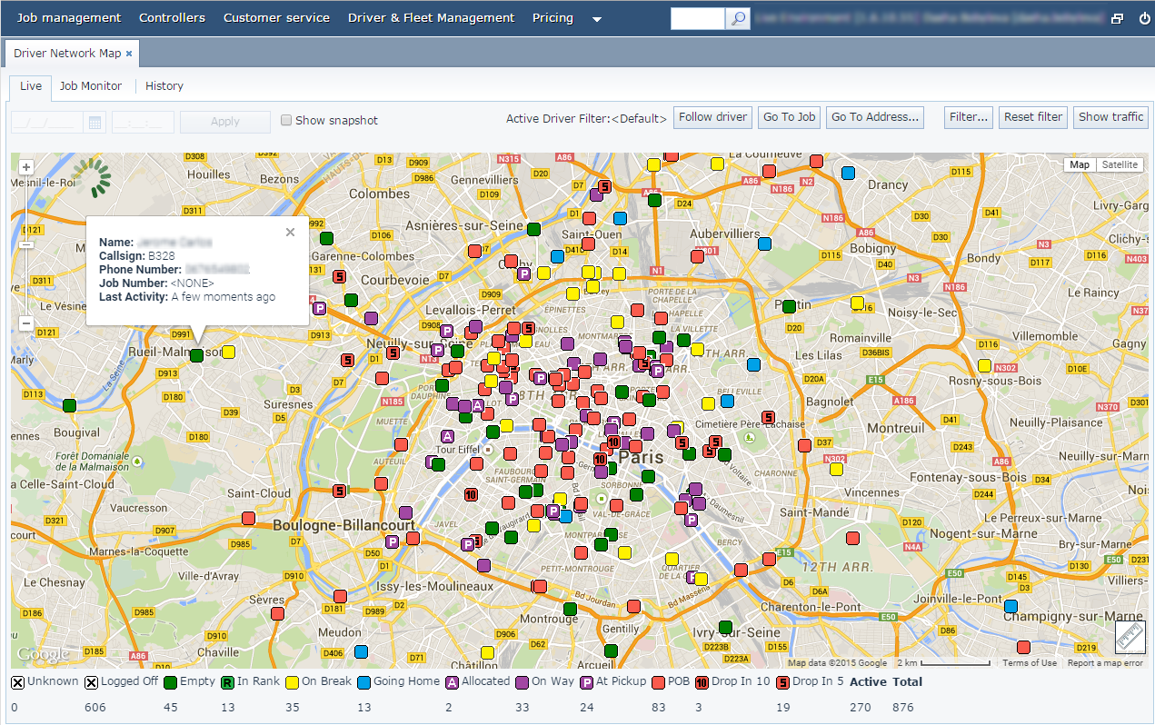Click the On Break yellow legend icon
The image size is (1155, 725).
tap(292, 682)
